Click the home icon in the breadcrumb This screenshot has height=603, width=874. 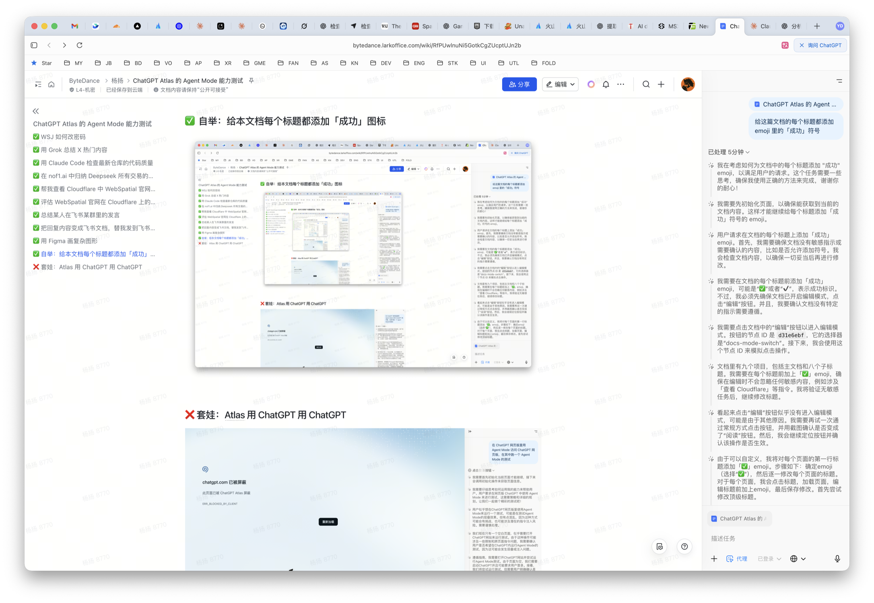coord(52,84)
